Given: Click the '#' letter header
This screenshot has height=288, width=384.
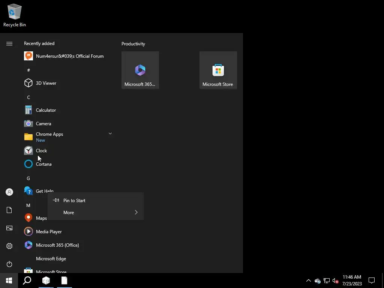Looking at the screenshot, I should click(28, 70).
